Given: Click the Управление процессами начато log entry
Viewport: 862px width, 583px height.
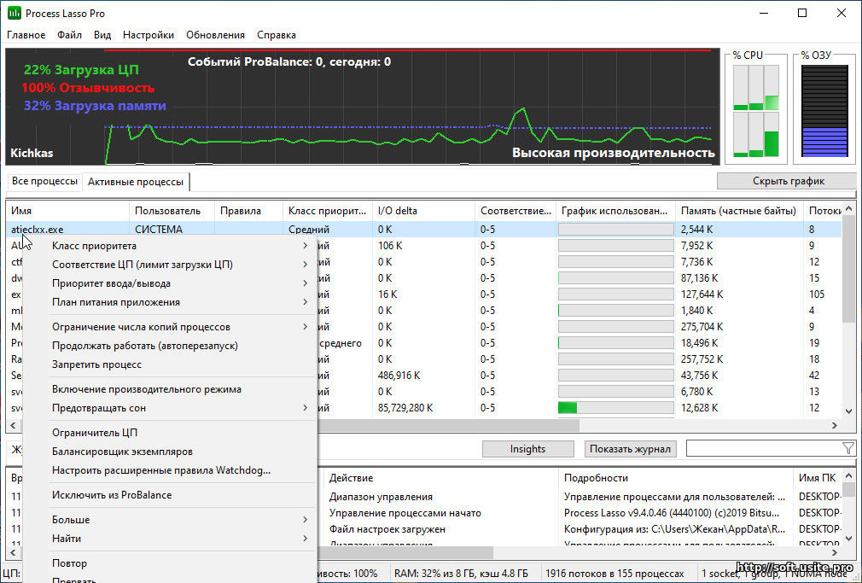Looking at the screenshot, I should click(405, 513).
